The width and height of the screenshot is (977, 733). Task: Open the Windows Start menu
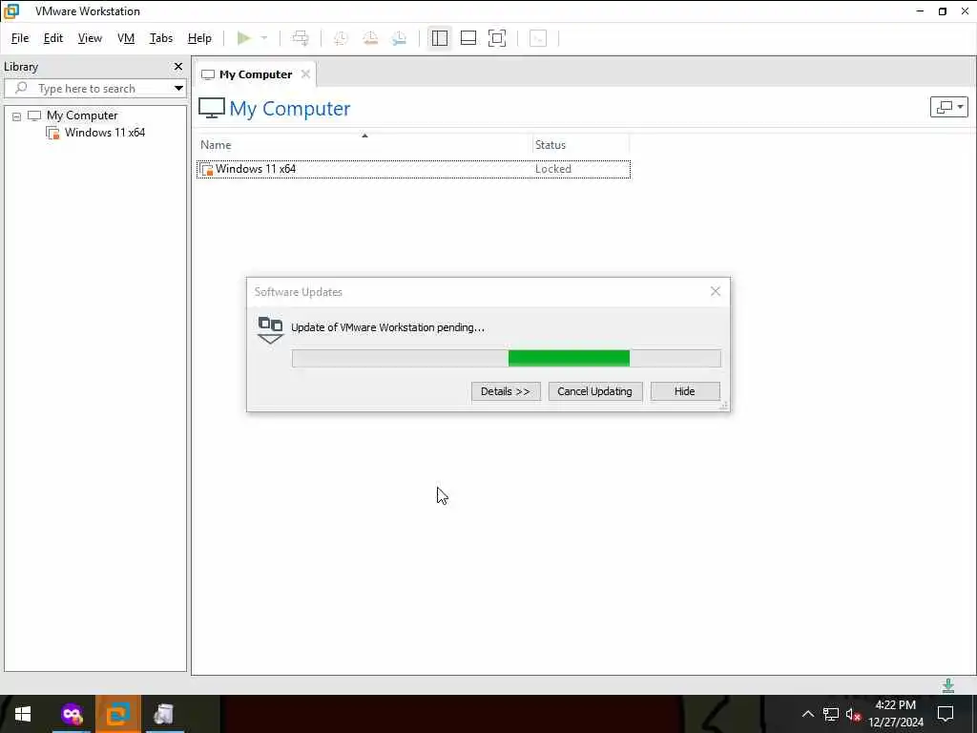tap(23, 714)
